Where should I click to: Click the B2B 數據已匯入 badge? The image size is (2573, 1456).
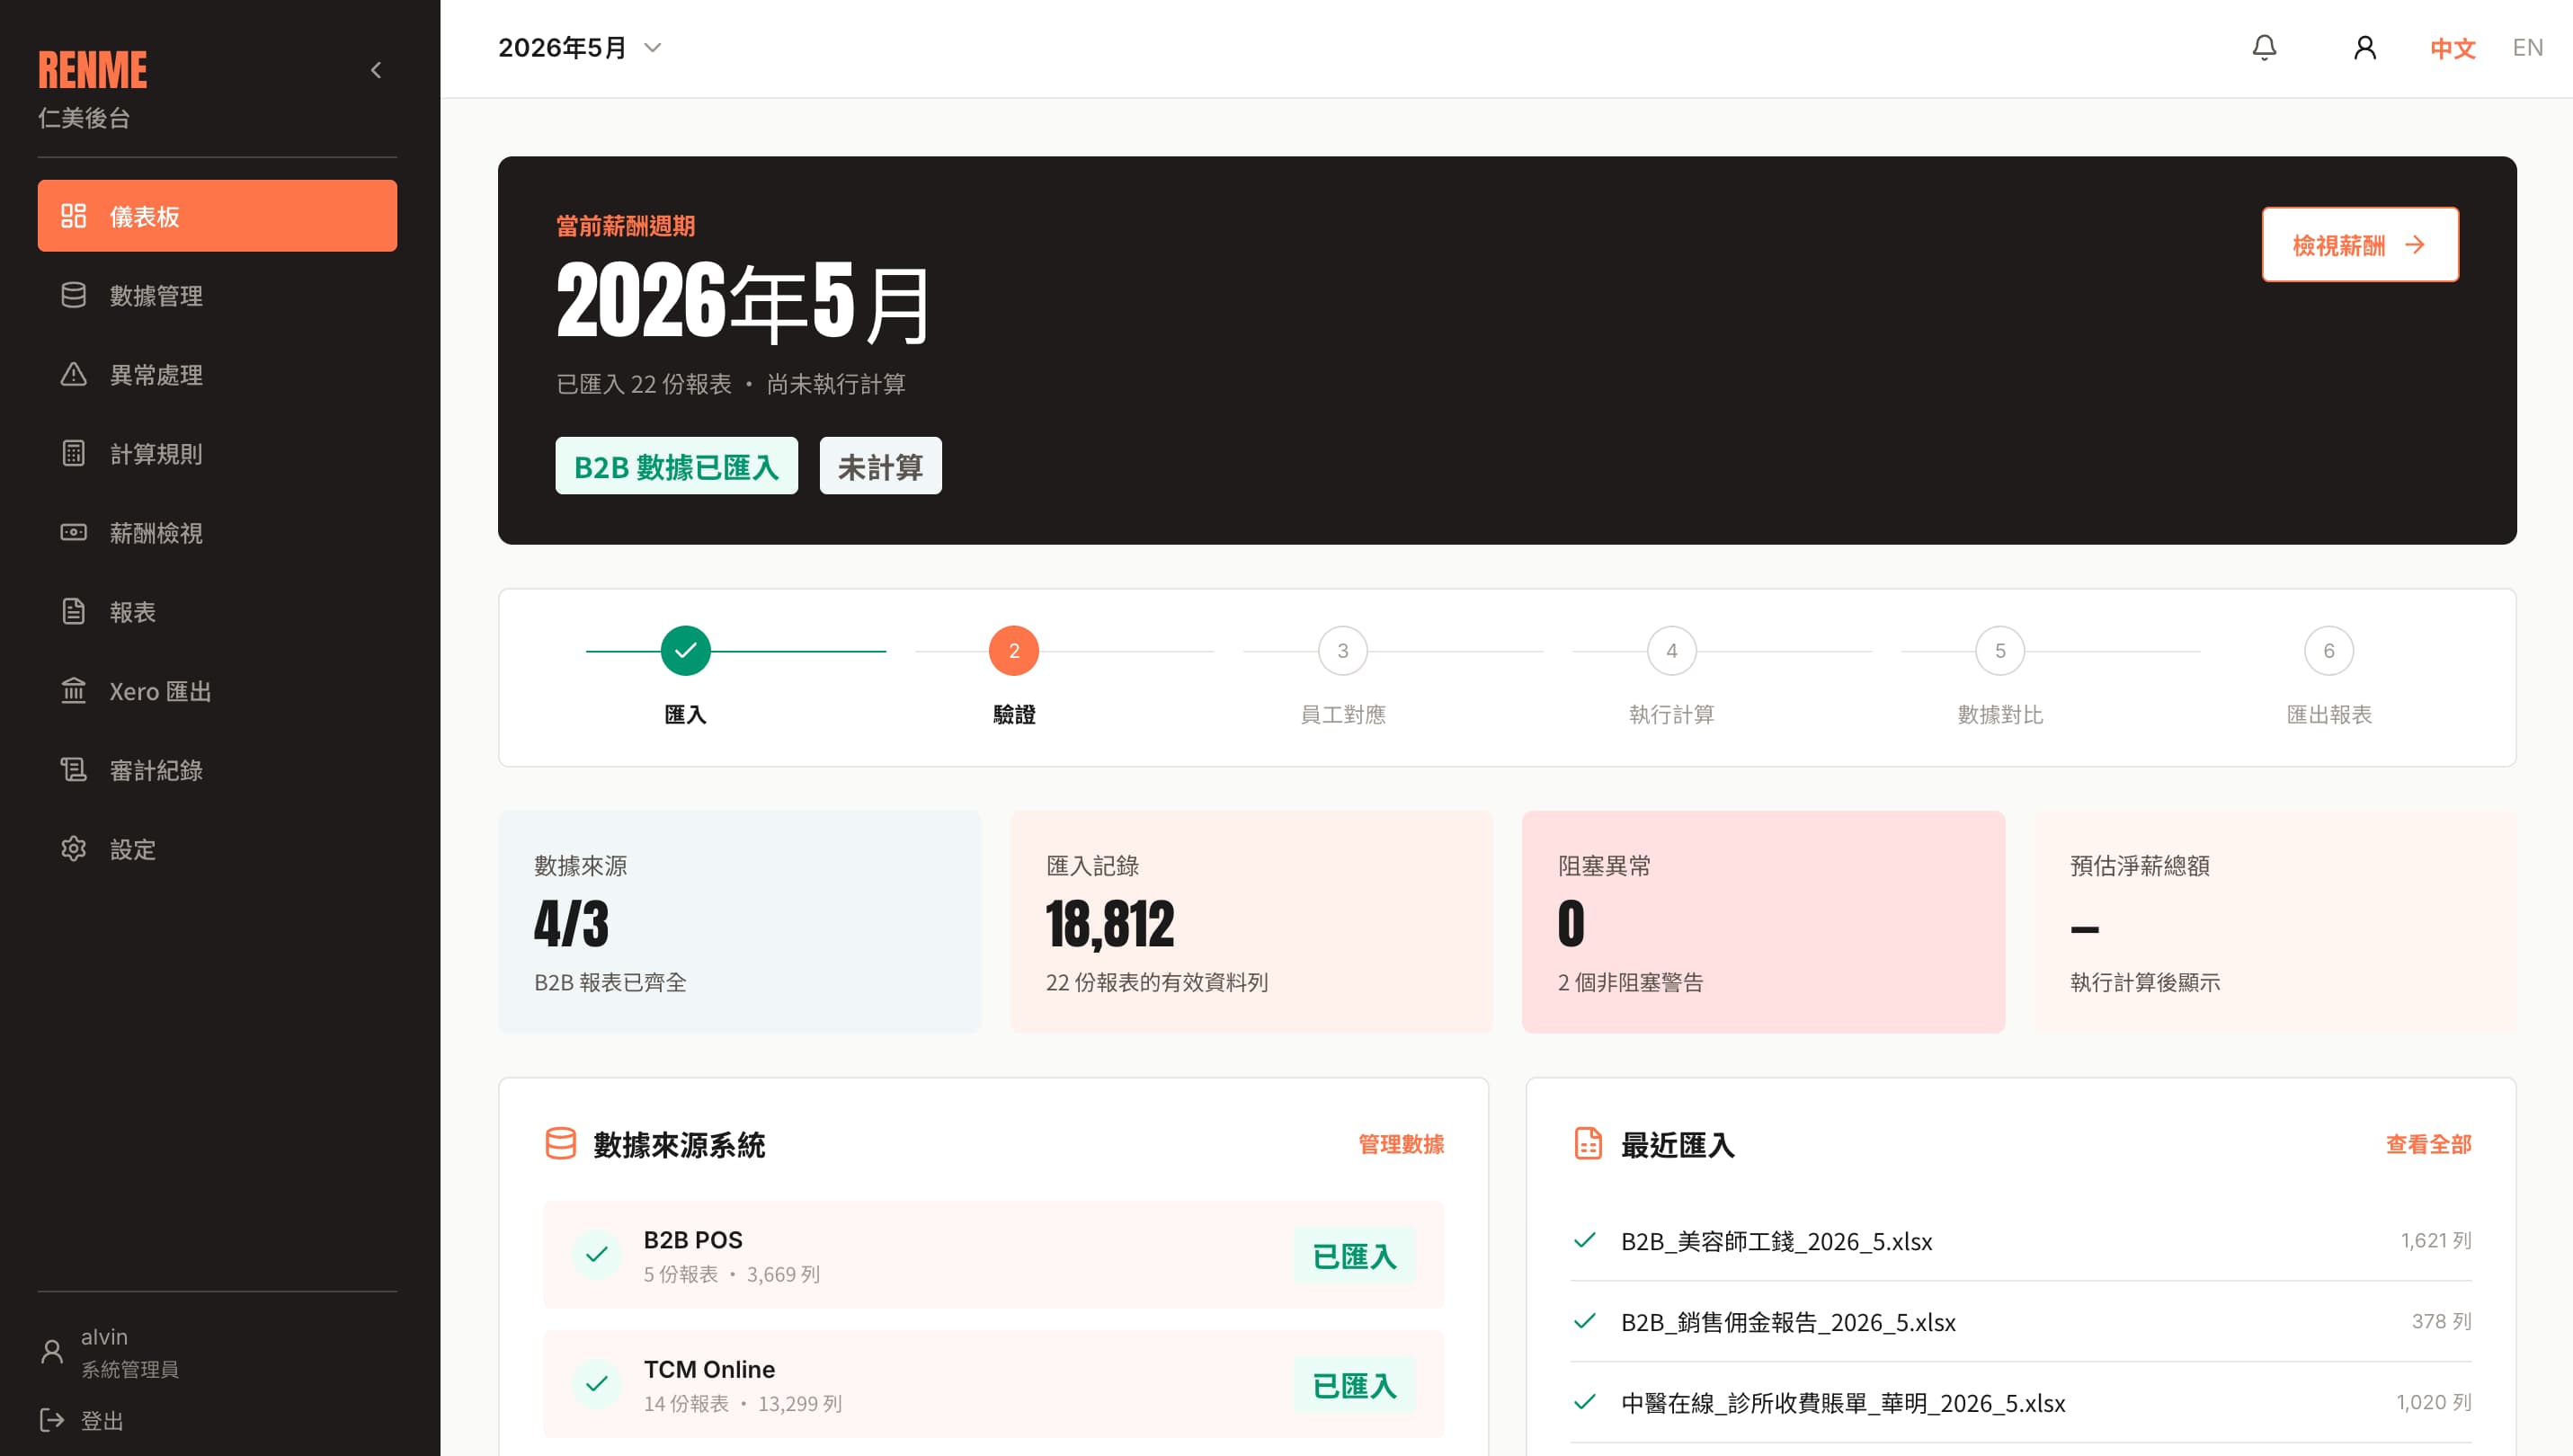tap(676, 466)
